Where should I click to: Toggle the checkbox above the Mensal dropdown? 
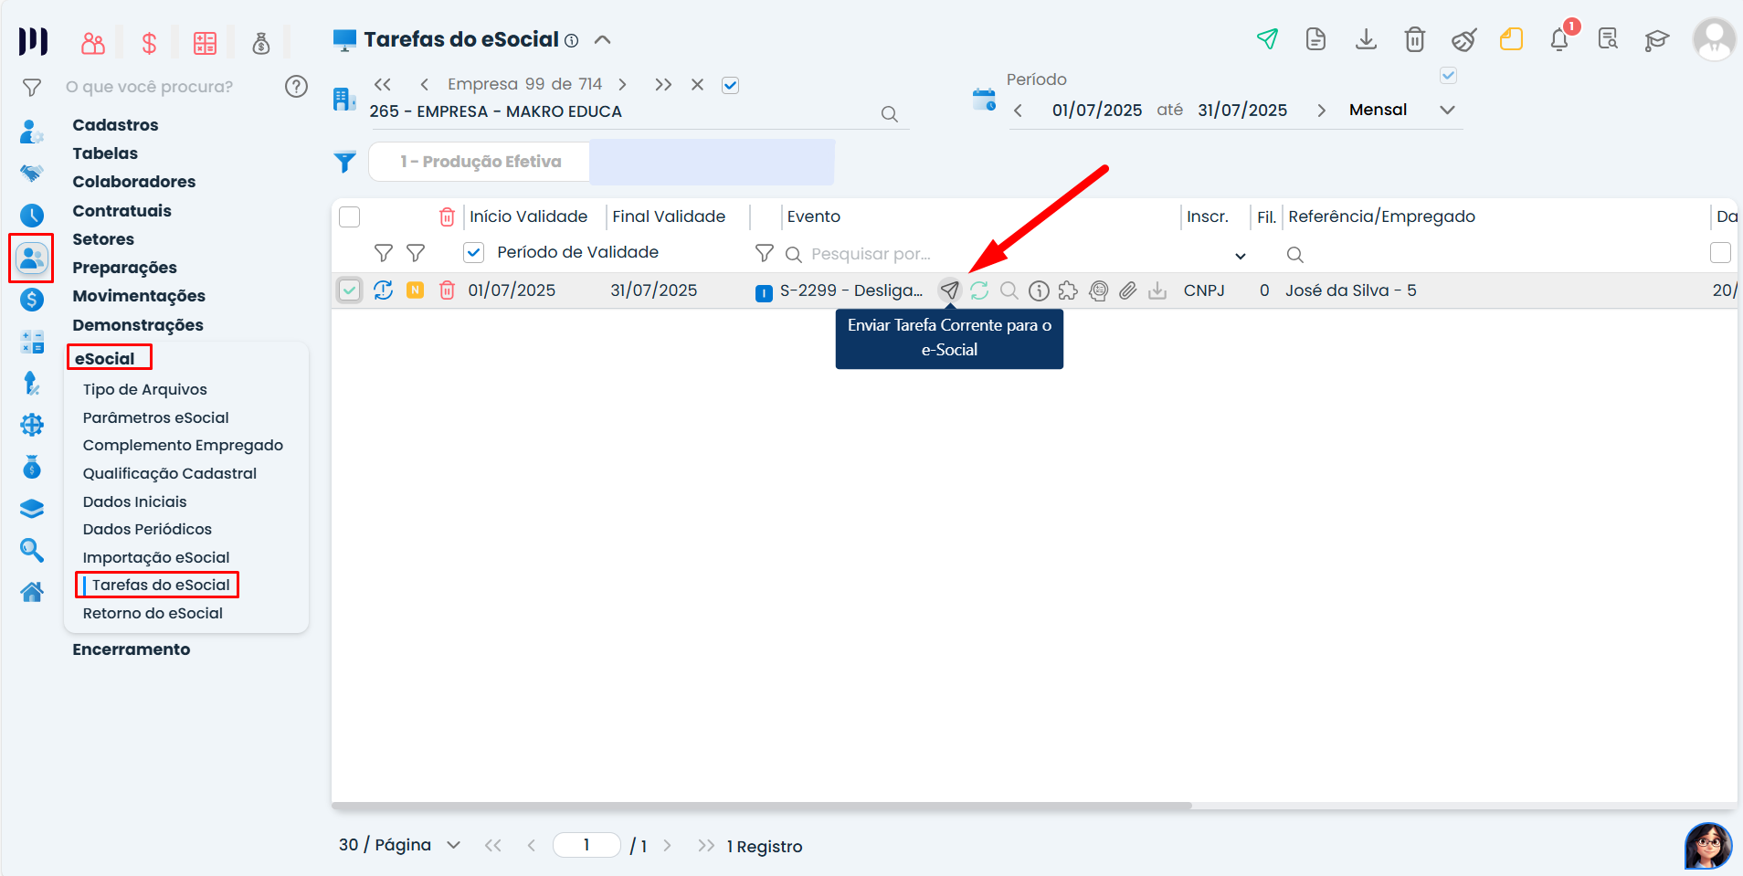(1448, 76)
